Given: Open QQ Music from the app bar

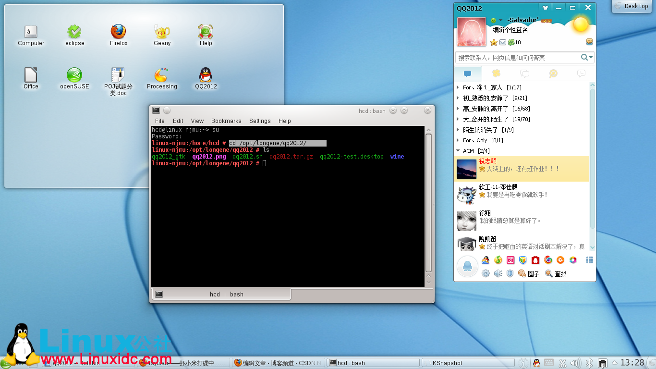Looking at the screenshot, I should (x=498, y=260).
